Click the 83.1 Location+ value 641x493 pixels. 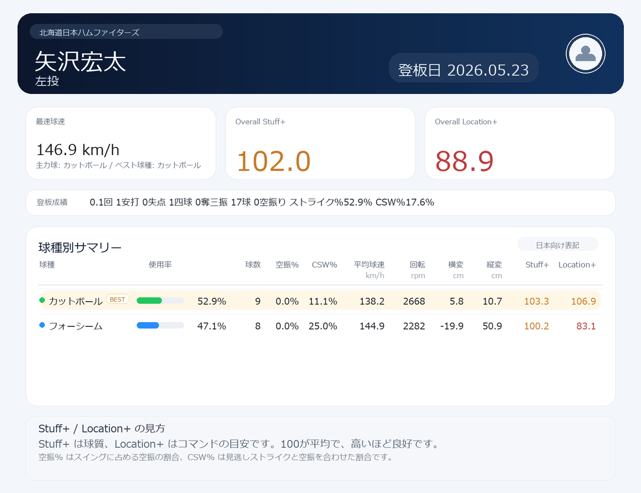tap(586, 326)
